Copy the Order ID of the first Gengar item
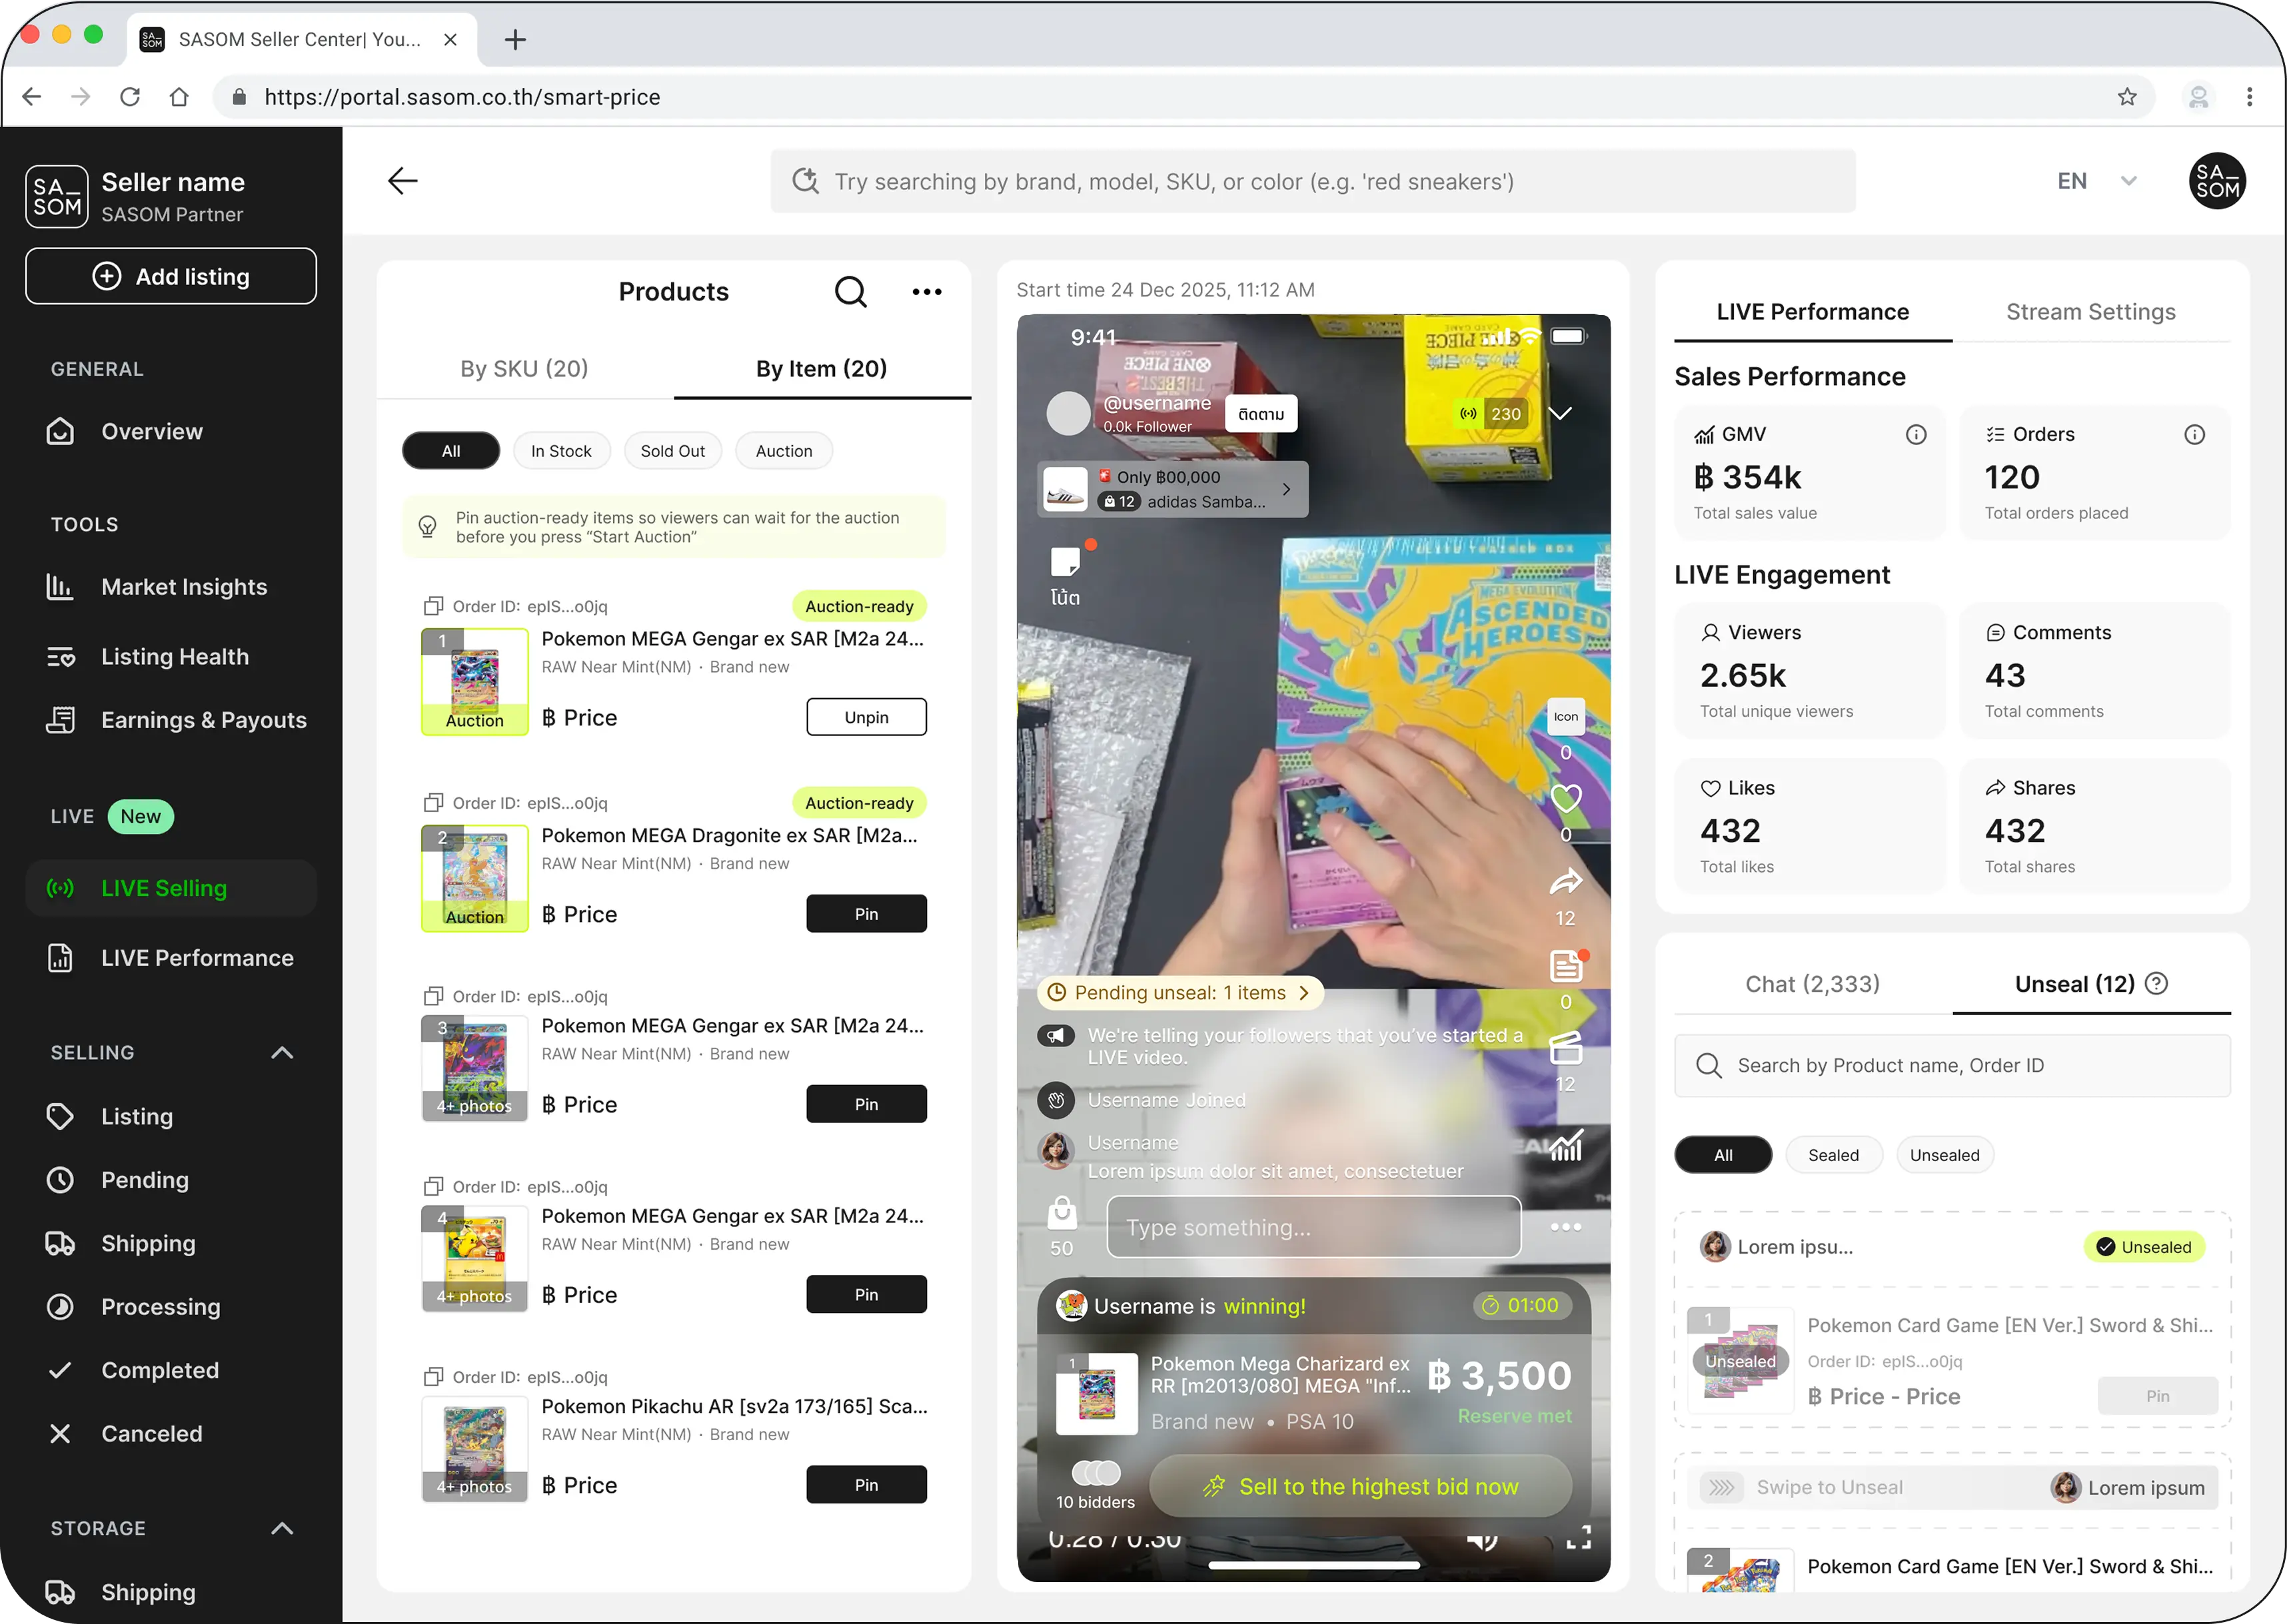 (433, 606)
